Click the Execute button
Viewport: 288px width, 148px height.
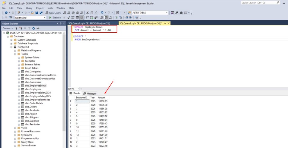(x=55, y=18)
